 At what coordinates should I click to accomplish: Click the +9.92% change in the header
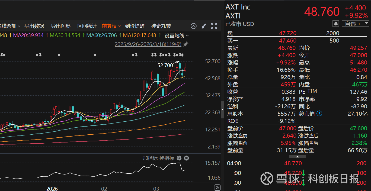click(356, 15)
